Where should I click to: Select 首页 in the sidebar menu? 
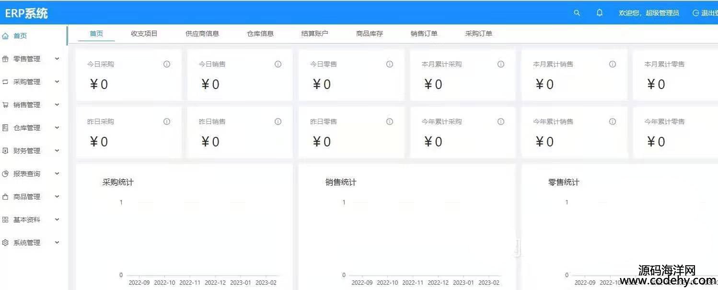point(20,36)
